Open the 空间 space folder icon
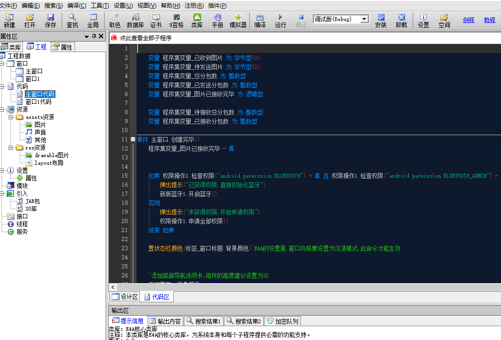The height and width of the screenshot is (340, 501). [444, 21]
